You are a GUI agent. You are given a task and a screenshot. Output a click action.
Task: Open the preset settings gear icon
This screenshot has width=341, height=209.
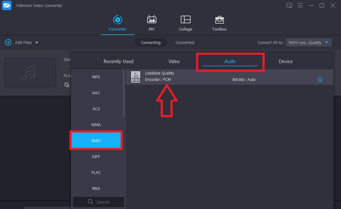coord(320,80)
